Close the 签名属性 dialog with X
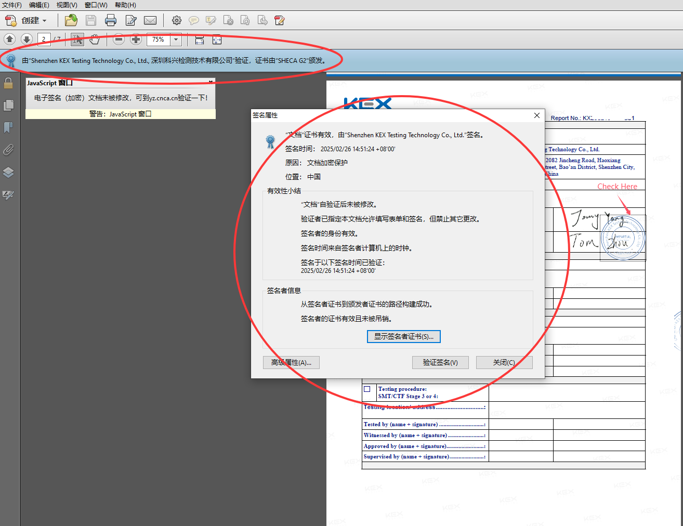The width and height of the screenshot is (683, 526). tap(537, 115)
